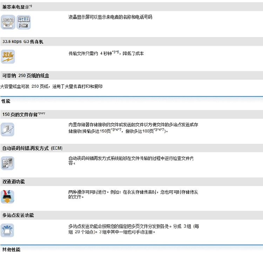
Task: Click the caller ID number display icon
Action: click(x=8, y=22)
